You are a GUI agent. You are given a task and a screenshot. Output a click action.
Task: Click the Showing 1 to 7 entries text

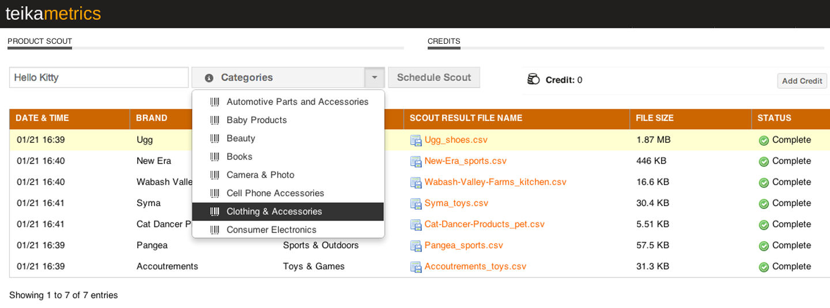63,295
